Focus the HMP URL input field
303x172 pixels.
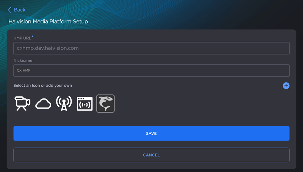151,48
